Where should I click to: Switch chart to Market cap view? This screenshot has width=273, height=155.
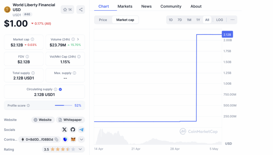click(125, 20)
